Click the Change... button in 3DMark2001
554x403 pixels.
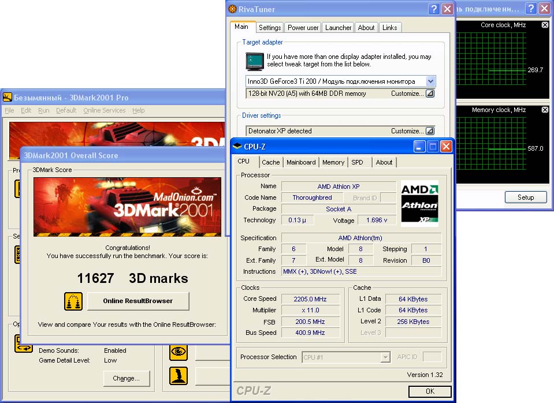126,378
